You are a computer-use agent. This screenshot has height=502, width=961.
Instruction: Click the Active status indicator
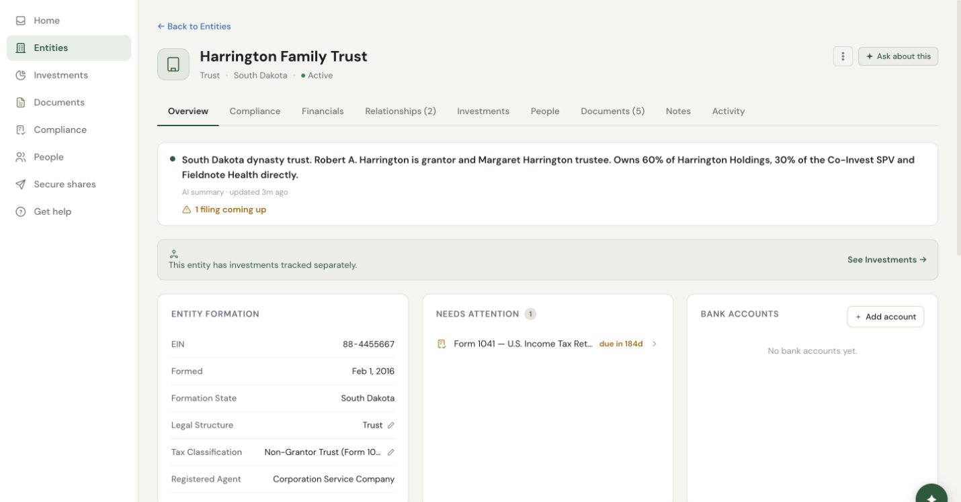coord(317,76)
